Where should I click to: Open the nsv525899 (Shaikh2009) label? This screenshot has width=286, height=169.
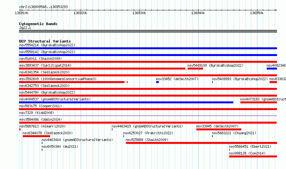pos(147,140)
